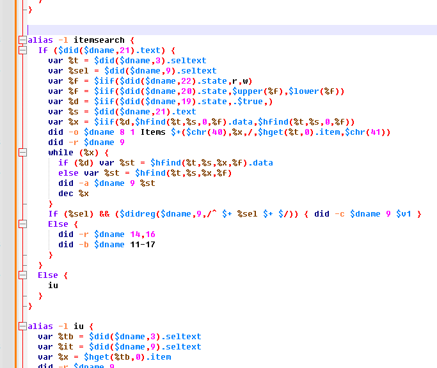Click the 'var %d' line with .$true
The width and height of the screenshot is (437, 368).
(160, 102)
